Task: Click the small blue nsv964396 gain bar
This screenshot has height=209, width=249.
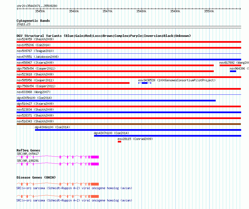Action: point(233,71)
